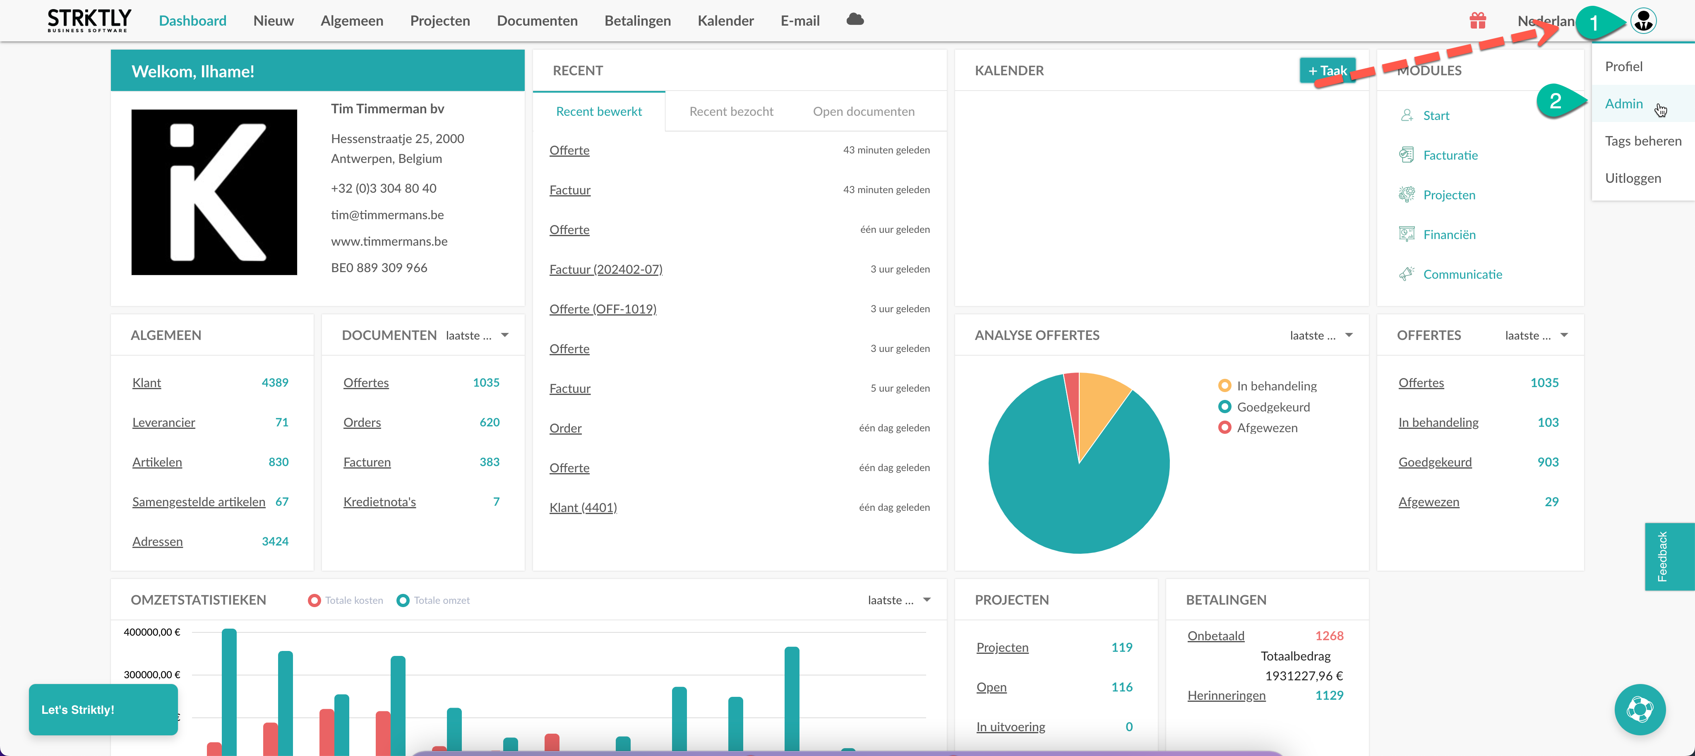The width and height of the screenshot is (1695, 756).
Task: Toggle the Goedgekeurd pie legend
Action: click(1264, 407)
